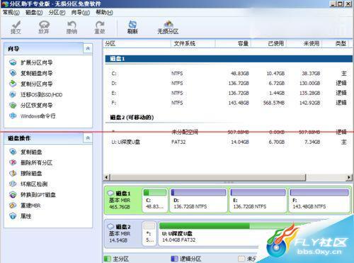Select the C: partition row
Screen dimensions: 354x263
tap(229, 74)
